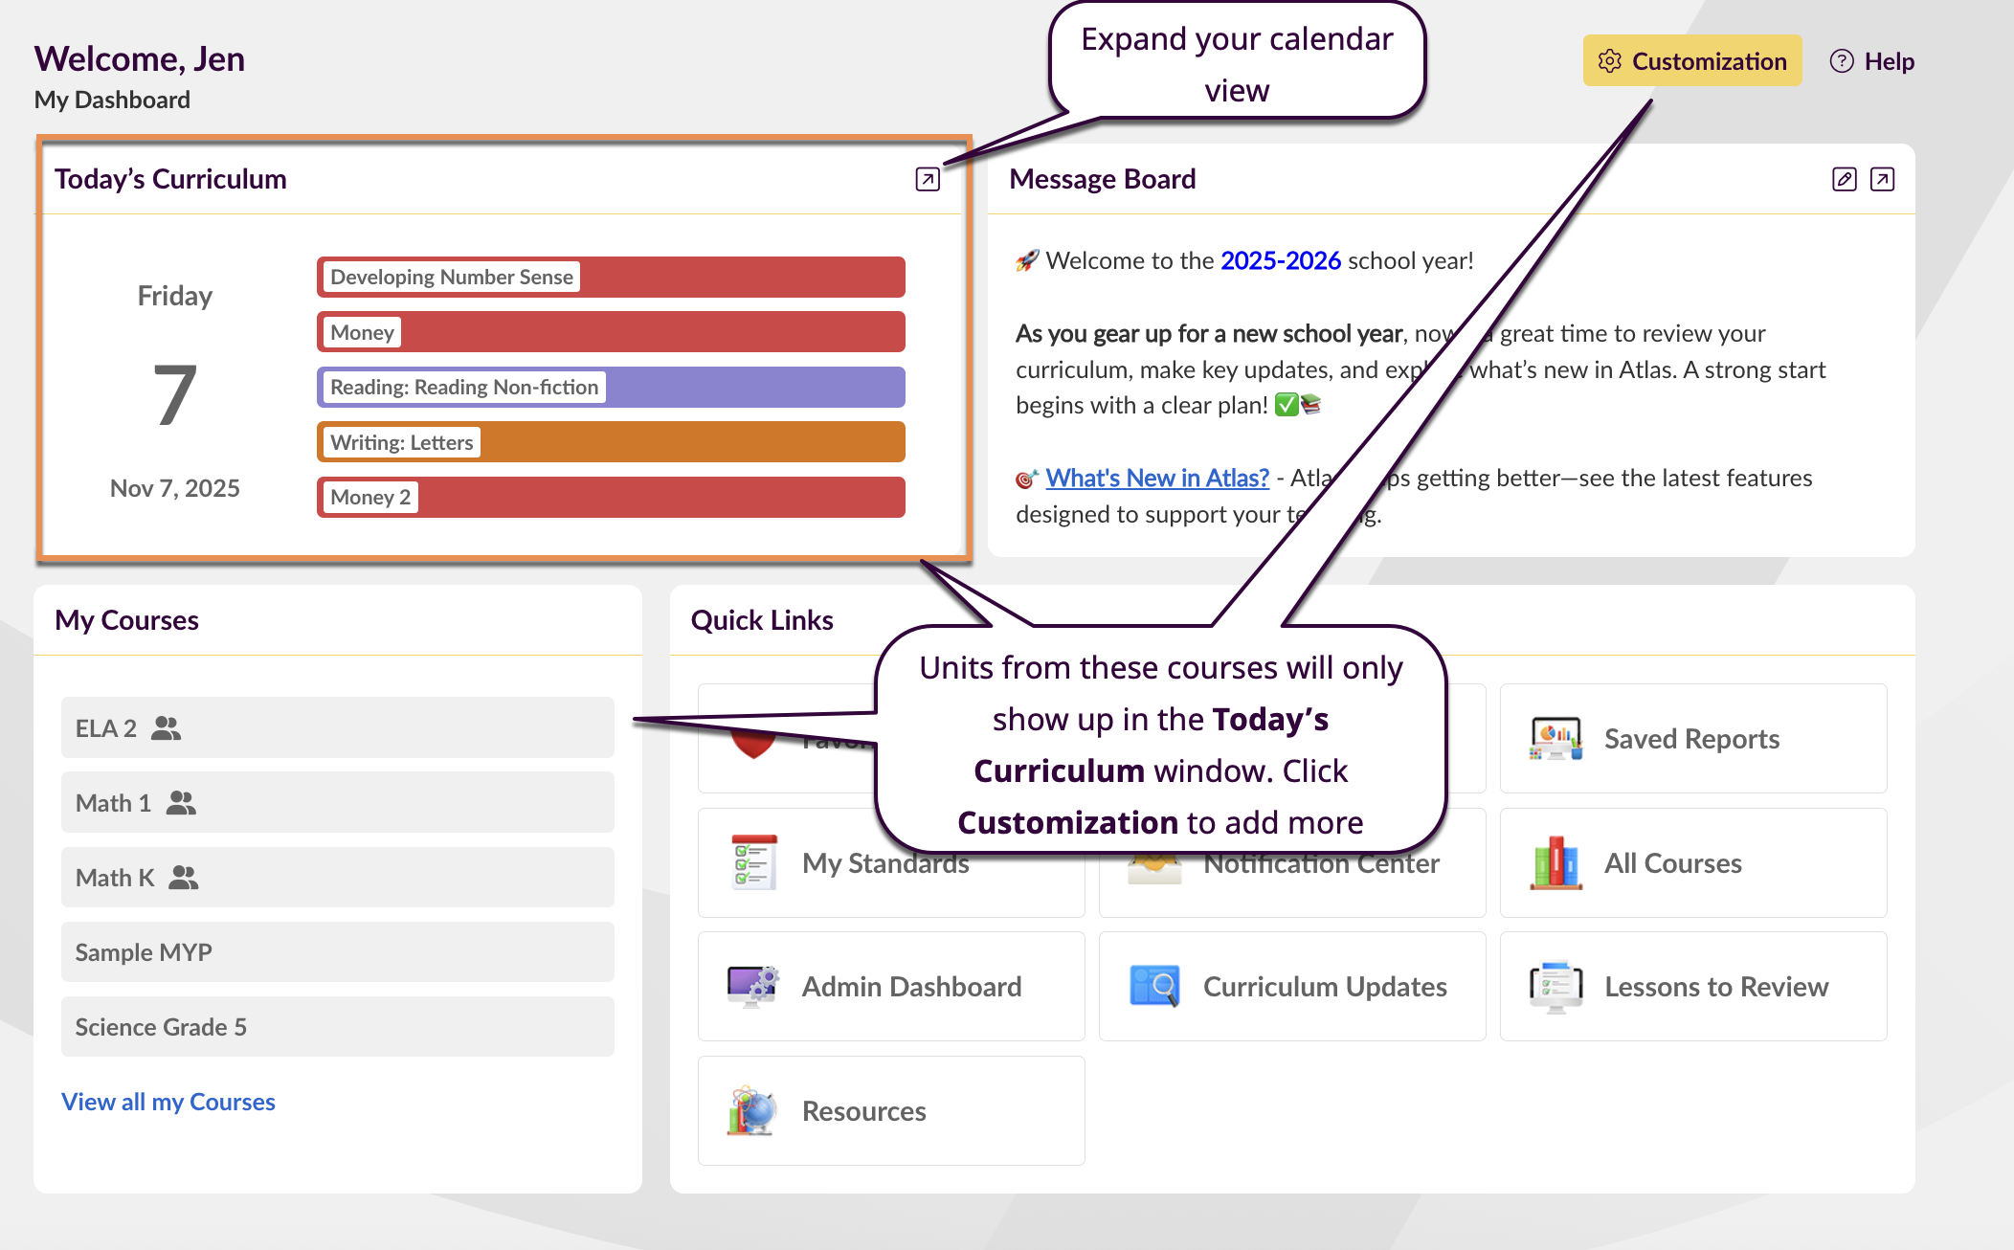Click the Help button
This screenshot has width=2014, height=1250.
[x=1872, y=61]
